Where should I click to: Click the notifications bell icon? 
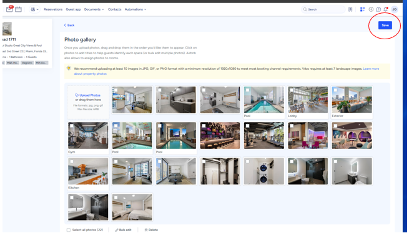(x=385, y=9)
